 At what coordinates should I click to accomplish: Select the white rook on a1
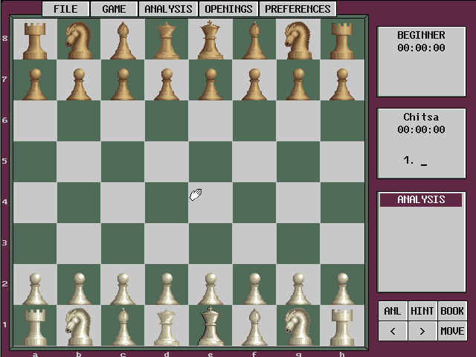click(35, 326)
